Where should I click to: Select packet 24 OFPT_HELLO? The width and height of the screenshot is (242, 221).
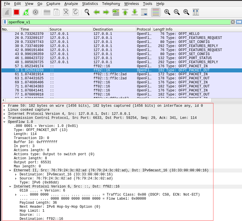click(x=122, y=34)
